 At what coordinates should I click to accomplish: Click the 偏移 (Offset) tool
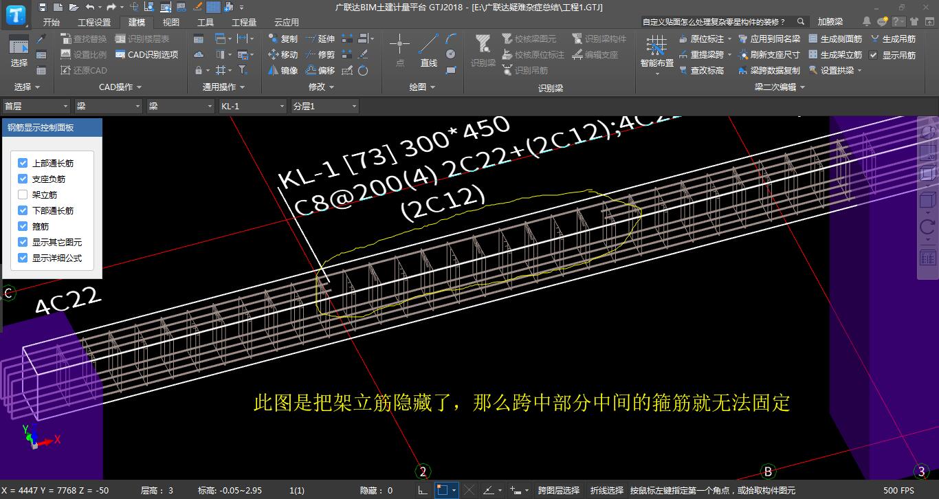click(x=320, y=70)
